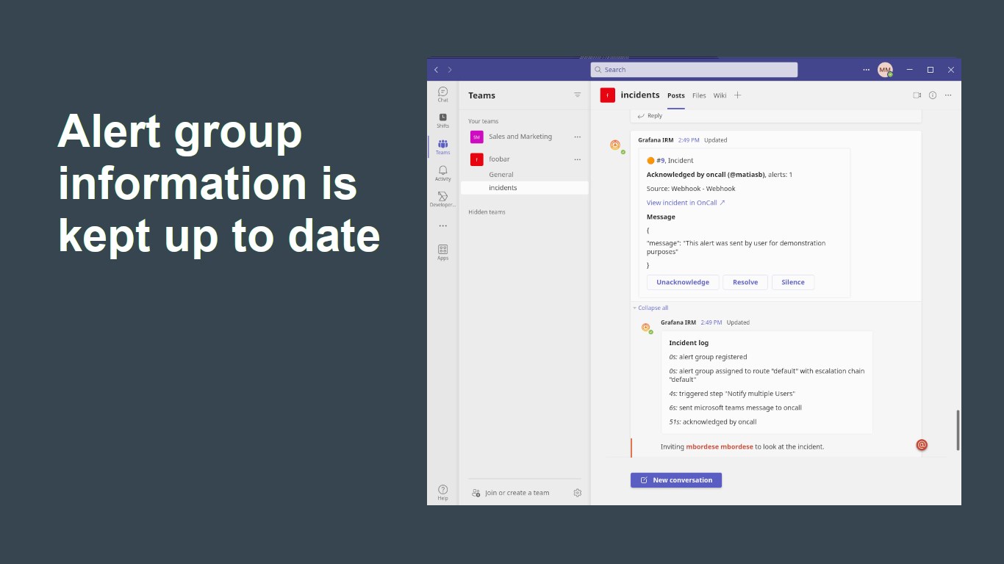Click the Grafana IRM avatar on incident card
1004x564 pixels.
615,145
